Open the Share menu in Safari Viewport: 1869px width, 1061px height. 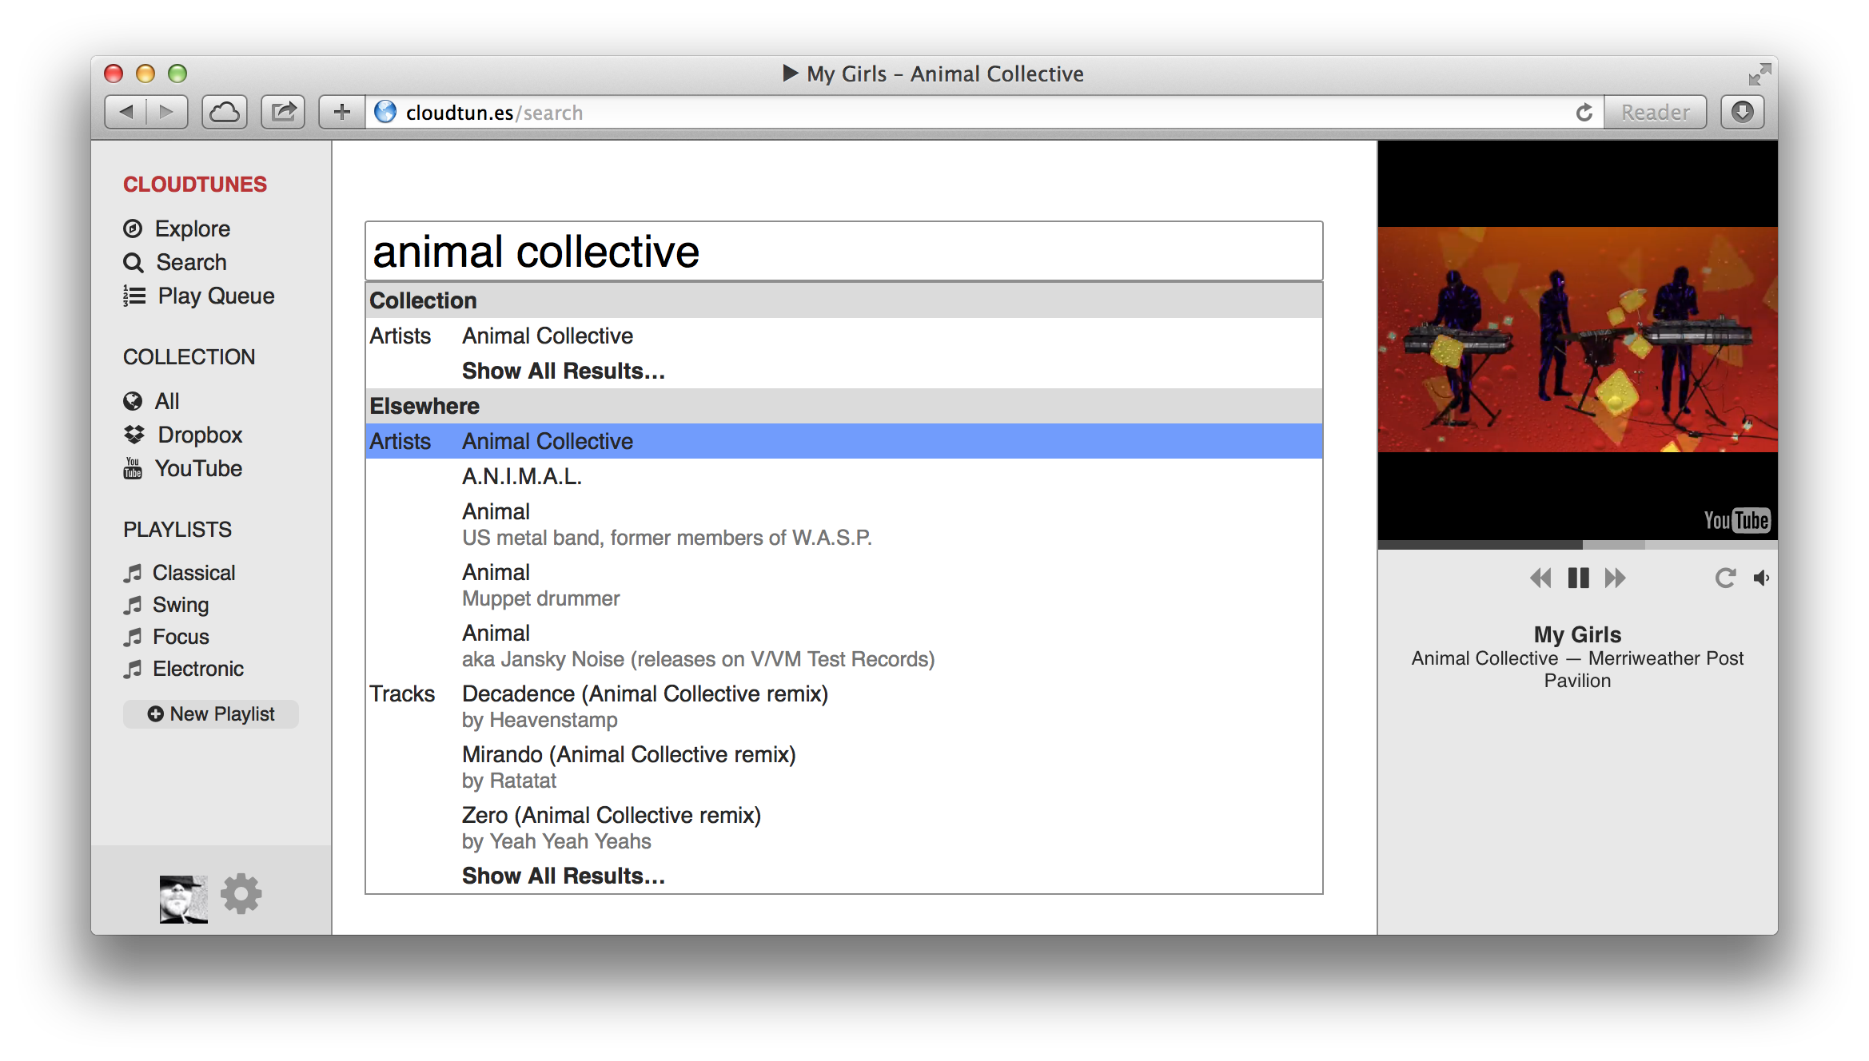[x=282, y=112]
